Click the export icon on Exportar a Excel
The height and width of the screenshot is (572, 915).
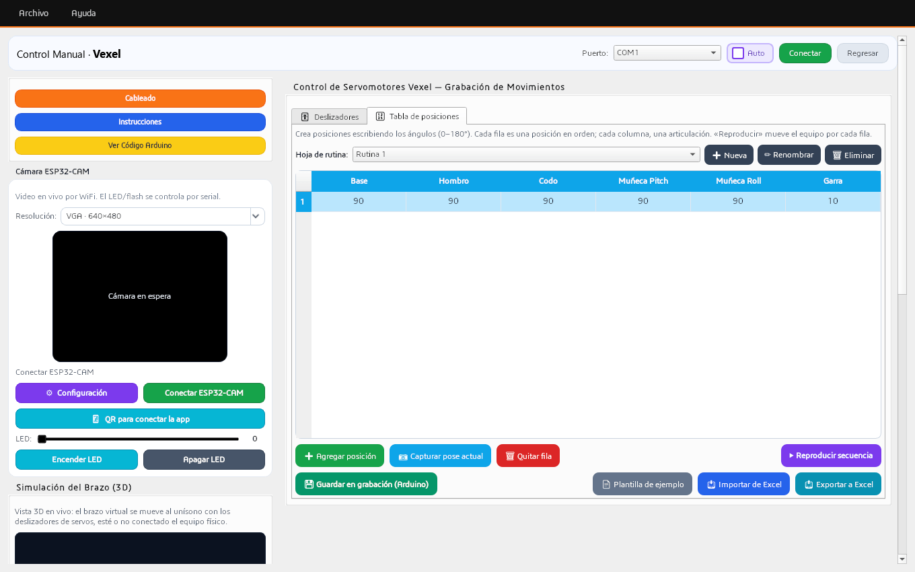[x=809, y=485]
